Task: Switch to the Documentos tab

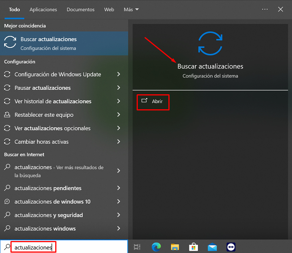Action: pyautogui.click(x=81, y=9)
